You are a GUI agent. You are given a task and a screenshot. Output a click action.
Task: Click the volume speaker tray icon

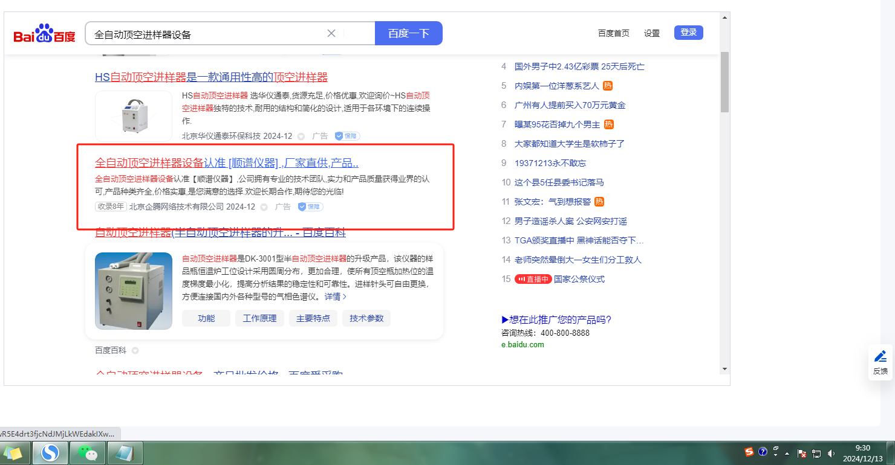click(832, 453)
